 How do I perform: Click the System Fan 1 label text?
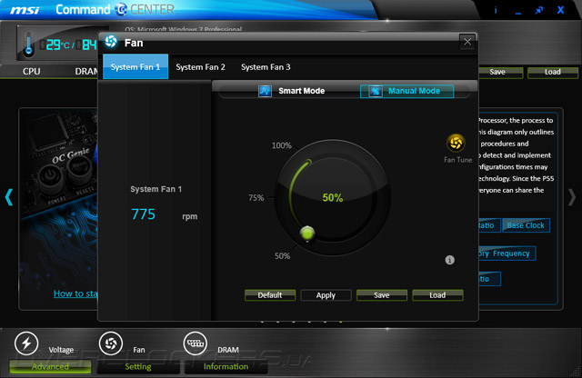156,189
